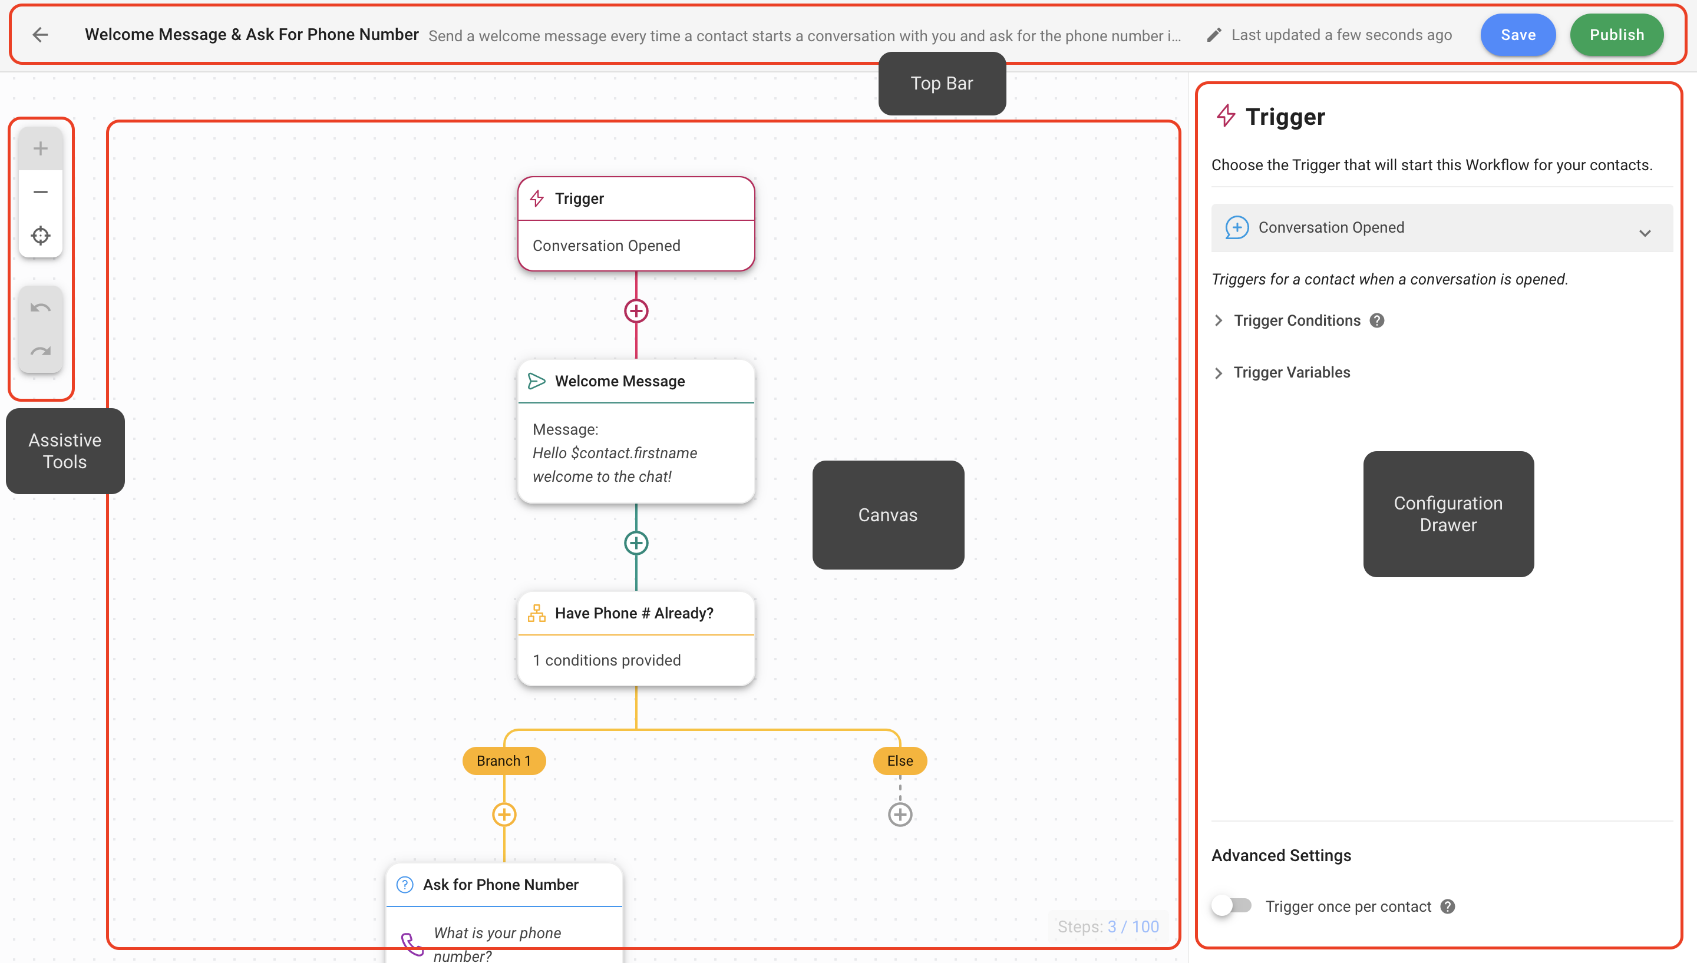The width and height of the screenshot is (1697, 963).
Task: Recenter the canvas view with the crosshair icon
Action: click(40, 235)
